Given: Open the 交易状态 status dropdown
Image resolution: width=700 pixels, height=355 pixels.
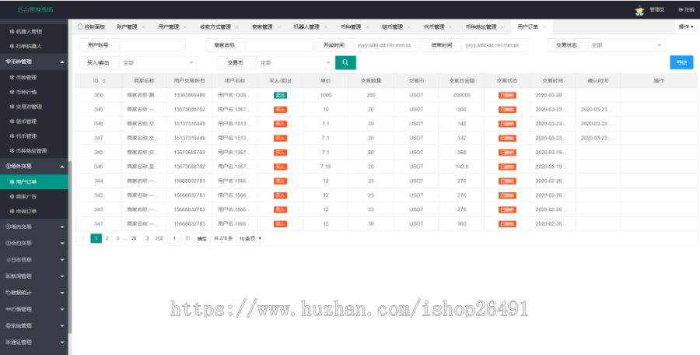Looking at the screenshot, I should [626, 45].
